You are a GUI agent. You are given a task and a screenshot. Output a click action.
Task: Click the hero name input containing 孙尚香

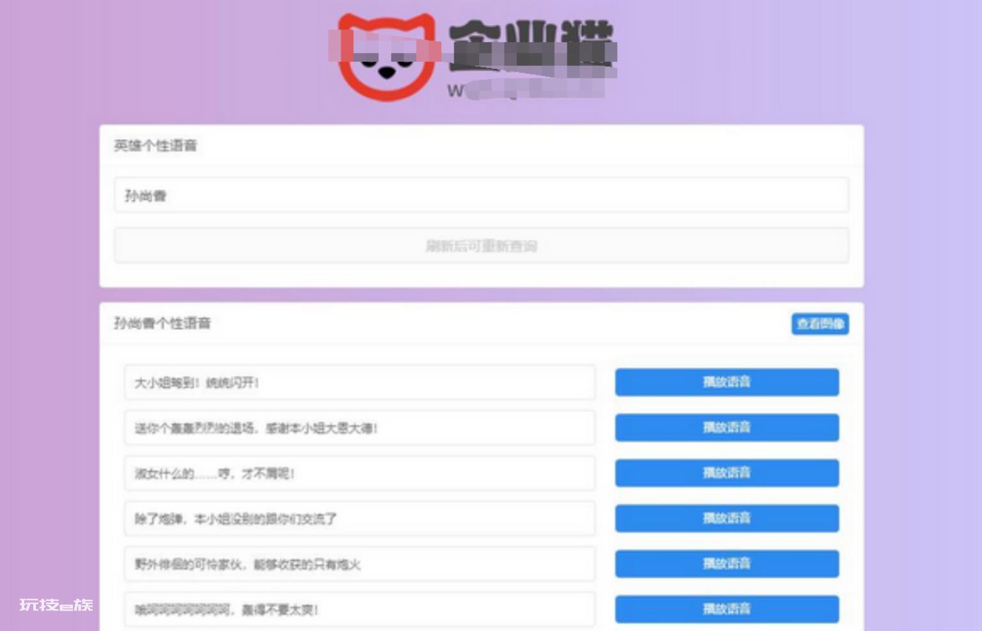481,195
